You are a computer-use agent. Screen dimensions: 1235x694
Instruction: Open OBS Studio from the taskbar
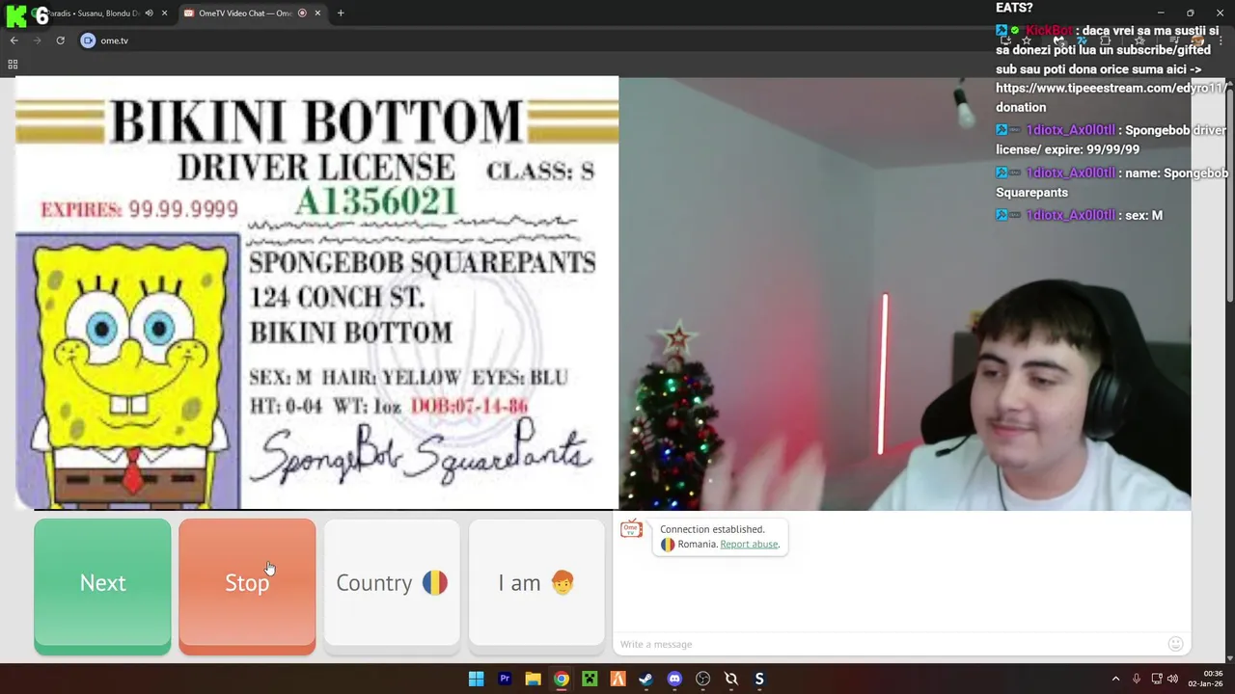(702, 679)
